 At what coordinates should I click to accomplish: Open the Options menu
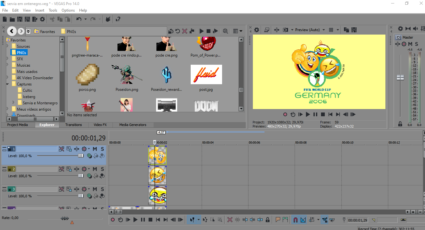tap(68, 10)
